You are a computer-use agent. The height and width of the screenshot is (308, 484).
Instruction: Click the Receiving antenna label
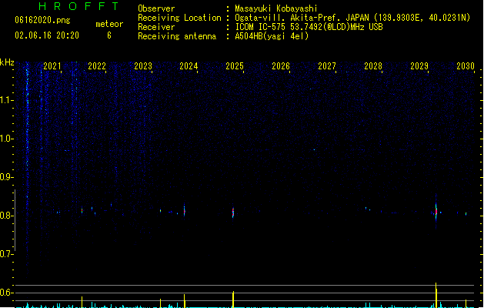tap(177, 36)
